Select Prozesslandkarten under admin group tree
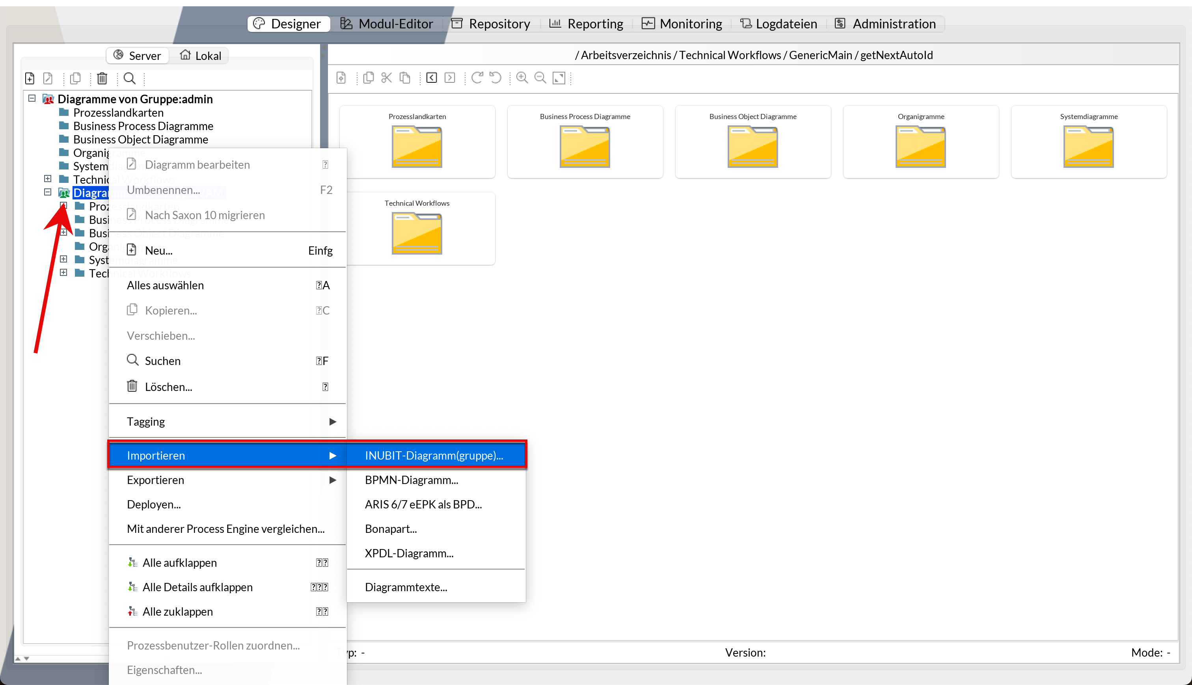 118,112
